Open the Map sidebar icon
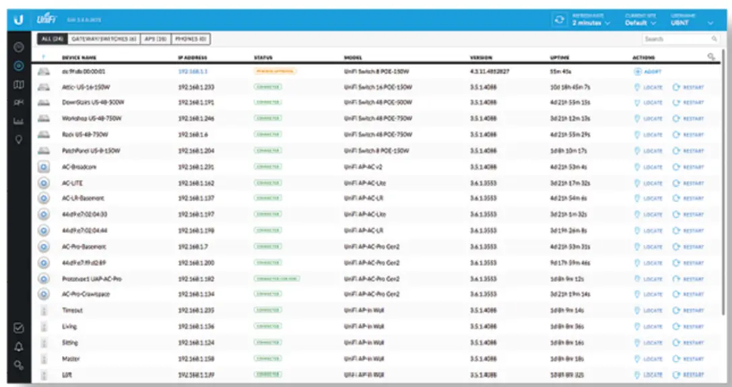The height and width of the screenshot is (387, 732). 19,85
